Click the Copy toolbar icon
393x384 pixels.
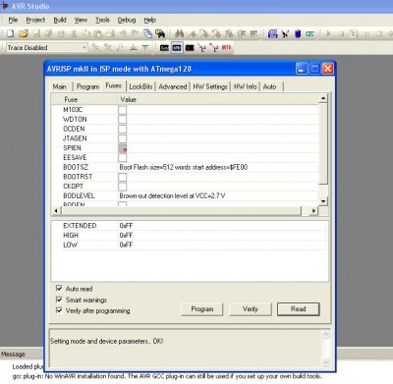point(86,33)
